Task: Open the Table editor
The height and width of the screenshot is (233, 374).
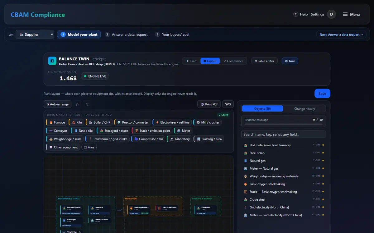Action: [264, 61]
